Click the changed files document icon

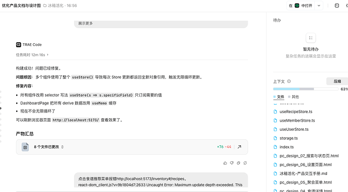point(25,147)
